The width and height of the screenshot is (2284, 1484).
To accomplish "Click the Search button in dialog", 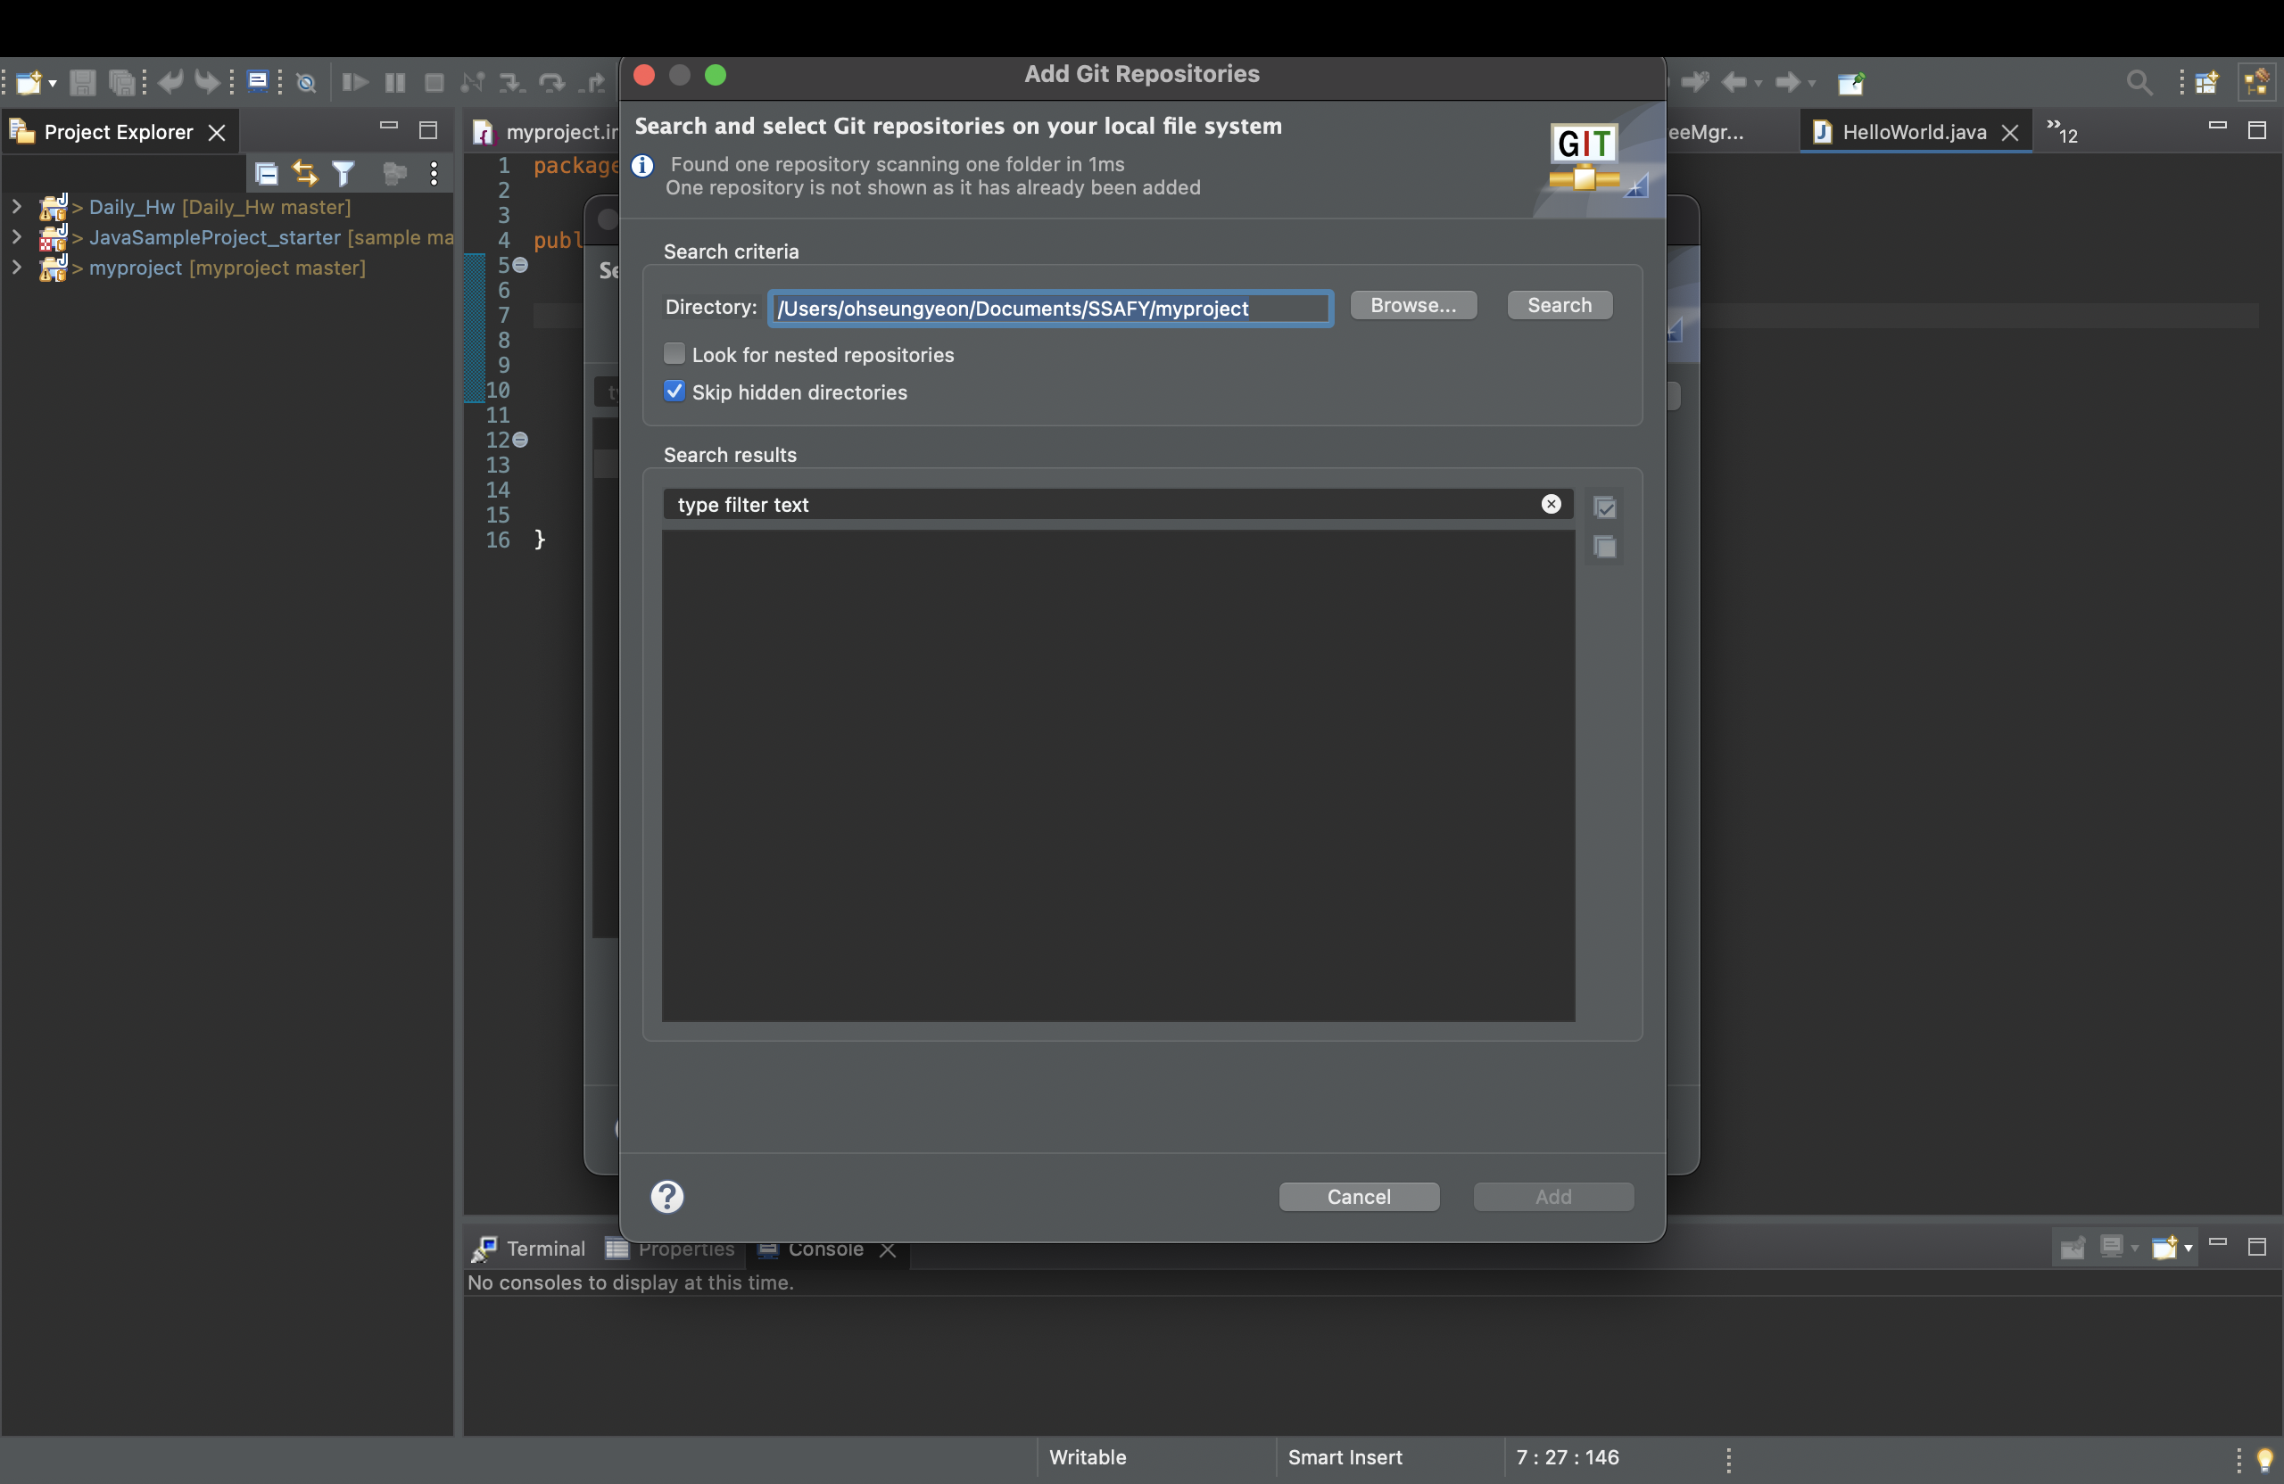I will tap(1560, 305).
